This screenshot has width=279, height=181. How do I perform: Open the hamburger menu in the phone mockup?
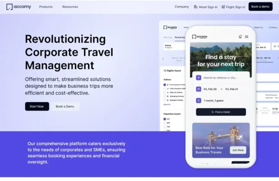pos(247,36)
